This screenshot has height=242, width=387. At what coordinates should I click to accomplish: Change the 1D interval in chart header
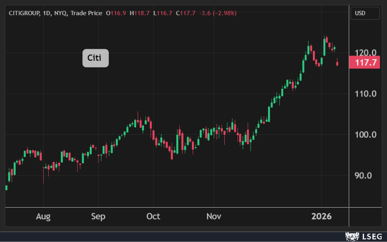pos(46,13)
